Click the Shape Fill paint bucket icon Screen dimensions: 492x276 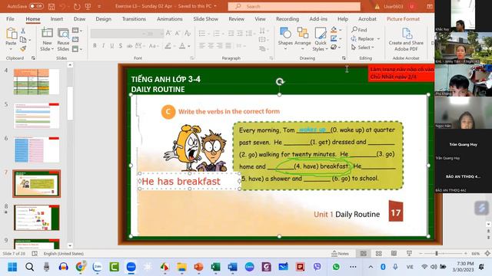coord(334,30)
